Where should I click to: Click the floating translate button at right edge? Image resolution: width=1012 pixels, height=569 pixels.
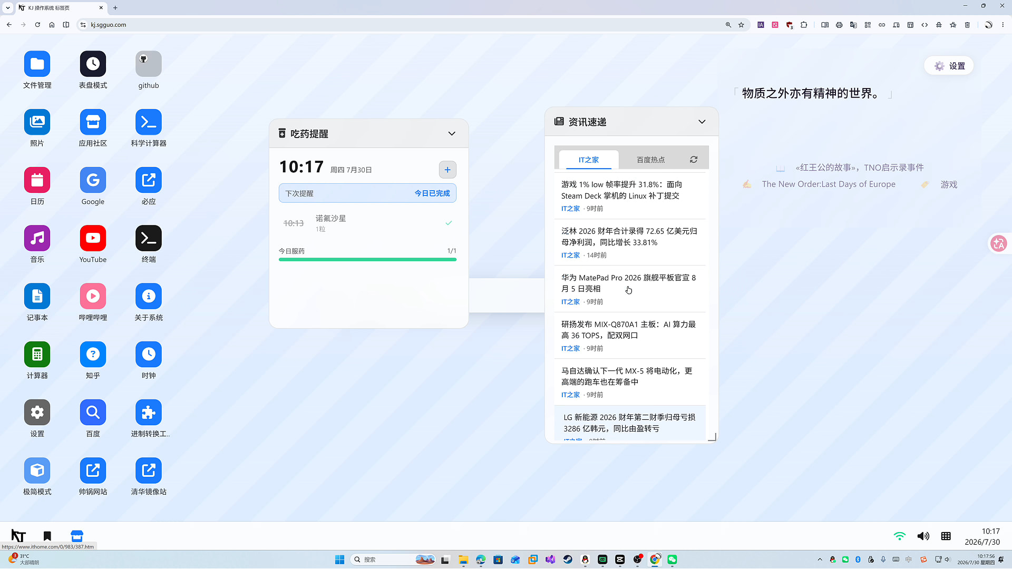999,243
